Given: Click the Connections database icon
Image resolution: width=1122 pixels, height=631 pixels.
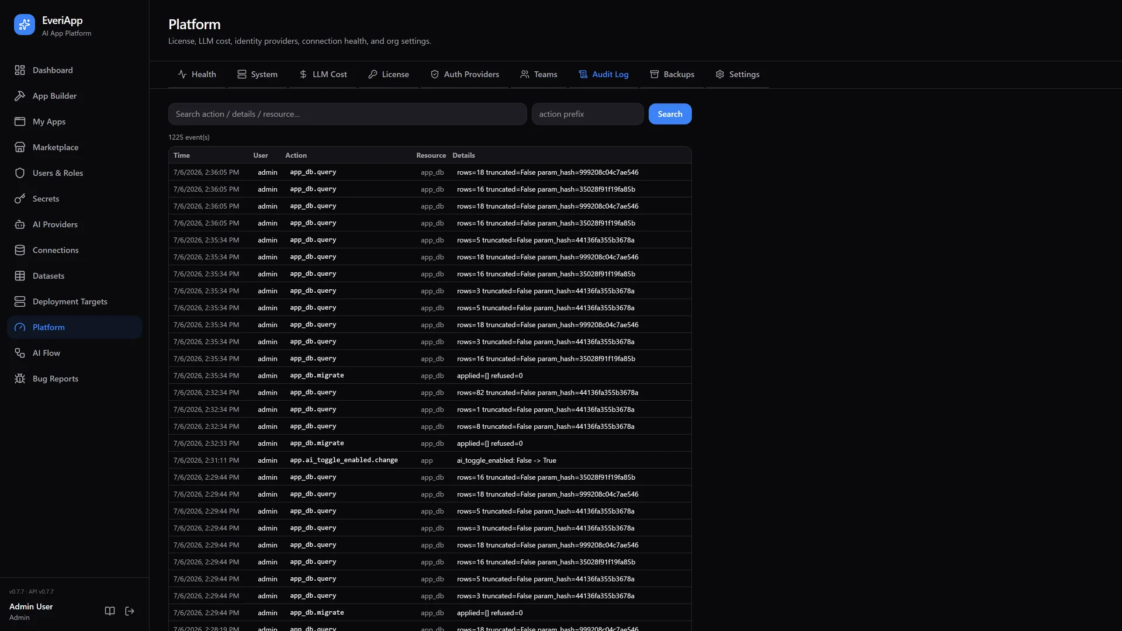Looking at the screenshot, I should [x=20, y=250].
